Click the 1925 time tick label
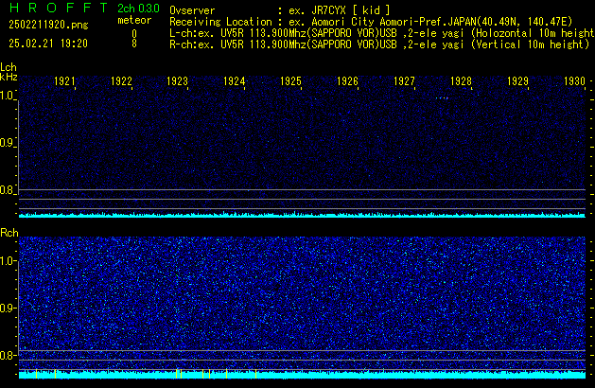The height and width of the screenshot is (388, 595). click(290, 81)
